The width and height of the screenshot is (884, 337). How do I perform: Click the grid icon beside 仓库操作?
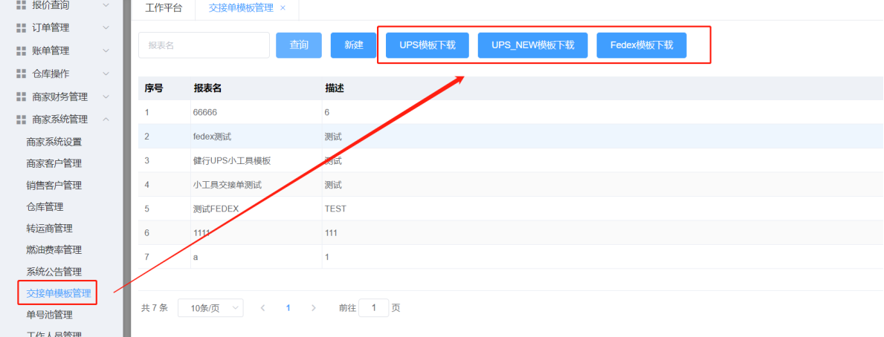click(x=21, y=74)
